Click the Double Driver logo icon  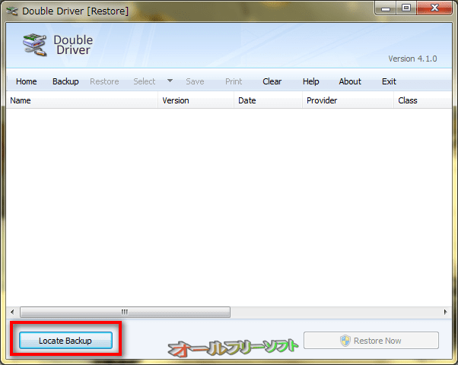(35, 45)
